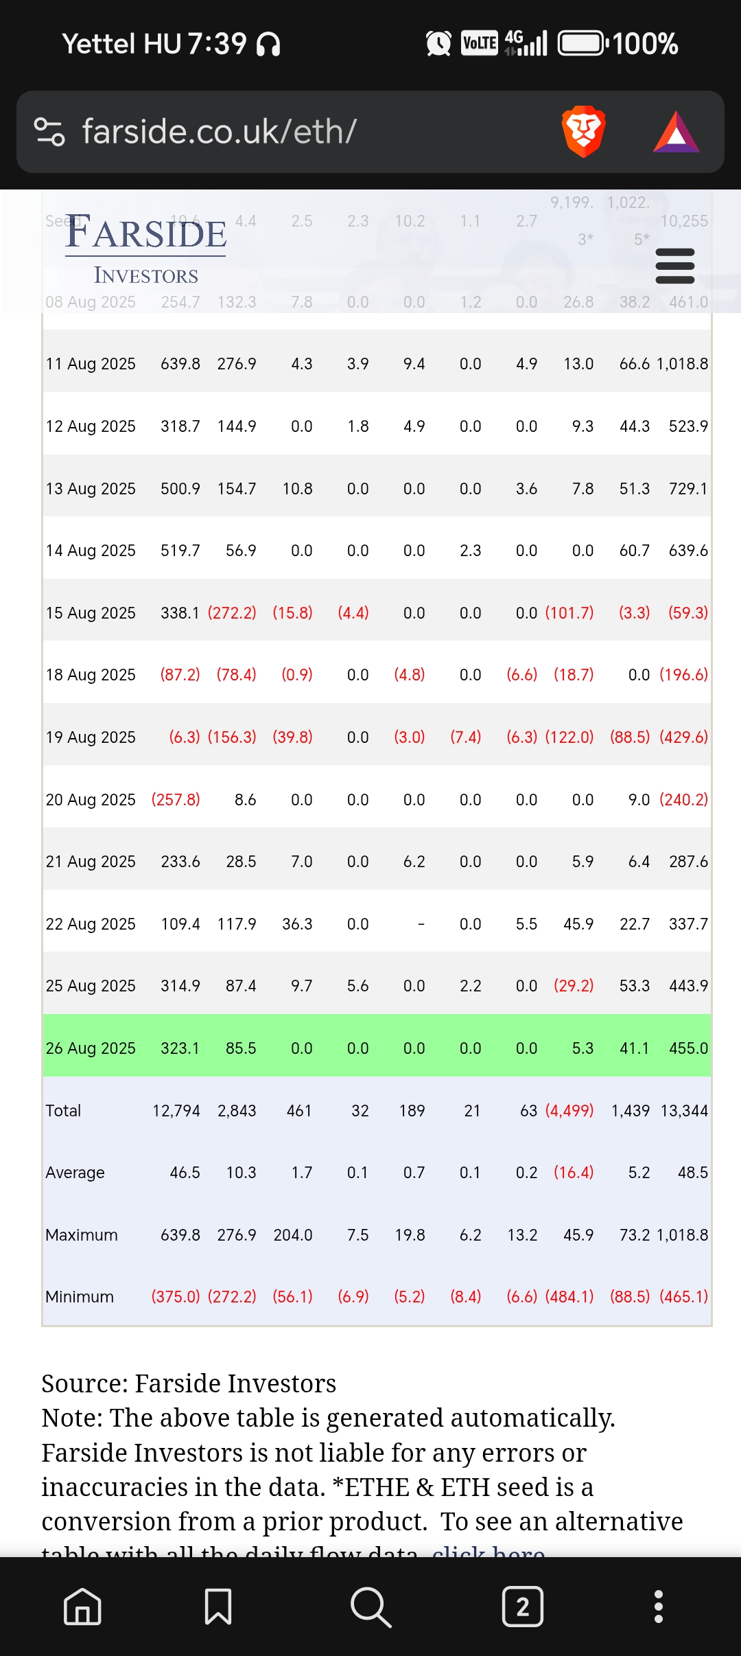Click the 337.7 total in 22 Aug row
The height and width of the screenshot is (1656, 741).
[688, 924]
